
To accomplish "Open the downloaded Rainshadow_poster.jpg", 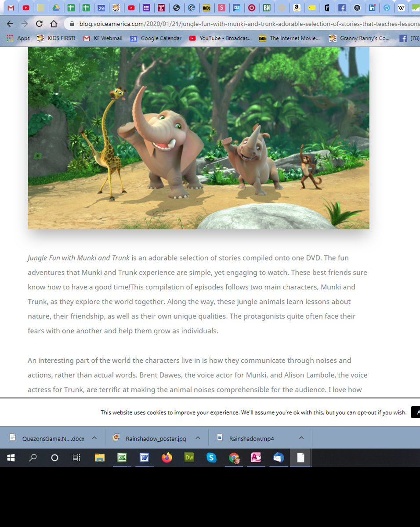I will (149, 438).
